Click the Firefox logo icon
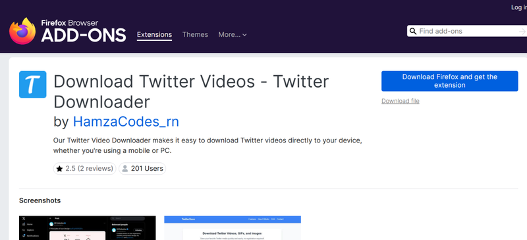Image resolution: width=527 pixels, height=240 pixels. 22,31
